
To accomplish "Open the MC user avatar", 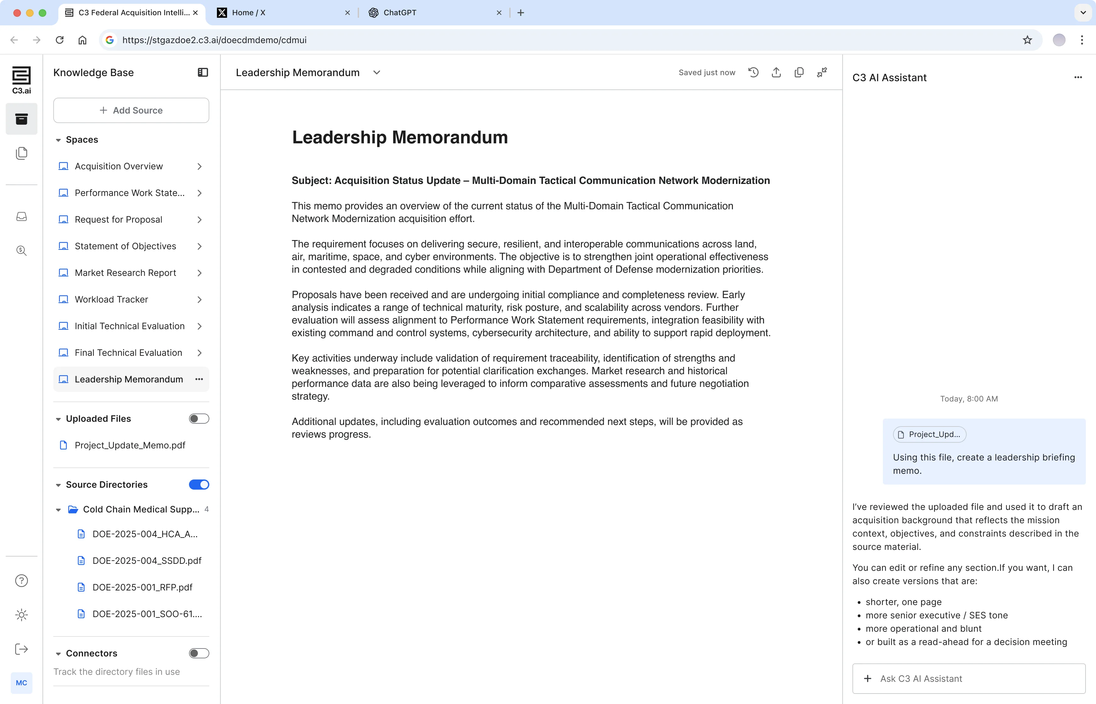I will 22,682.
